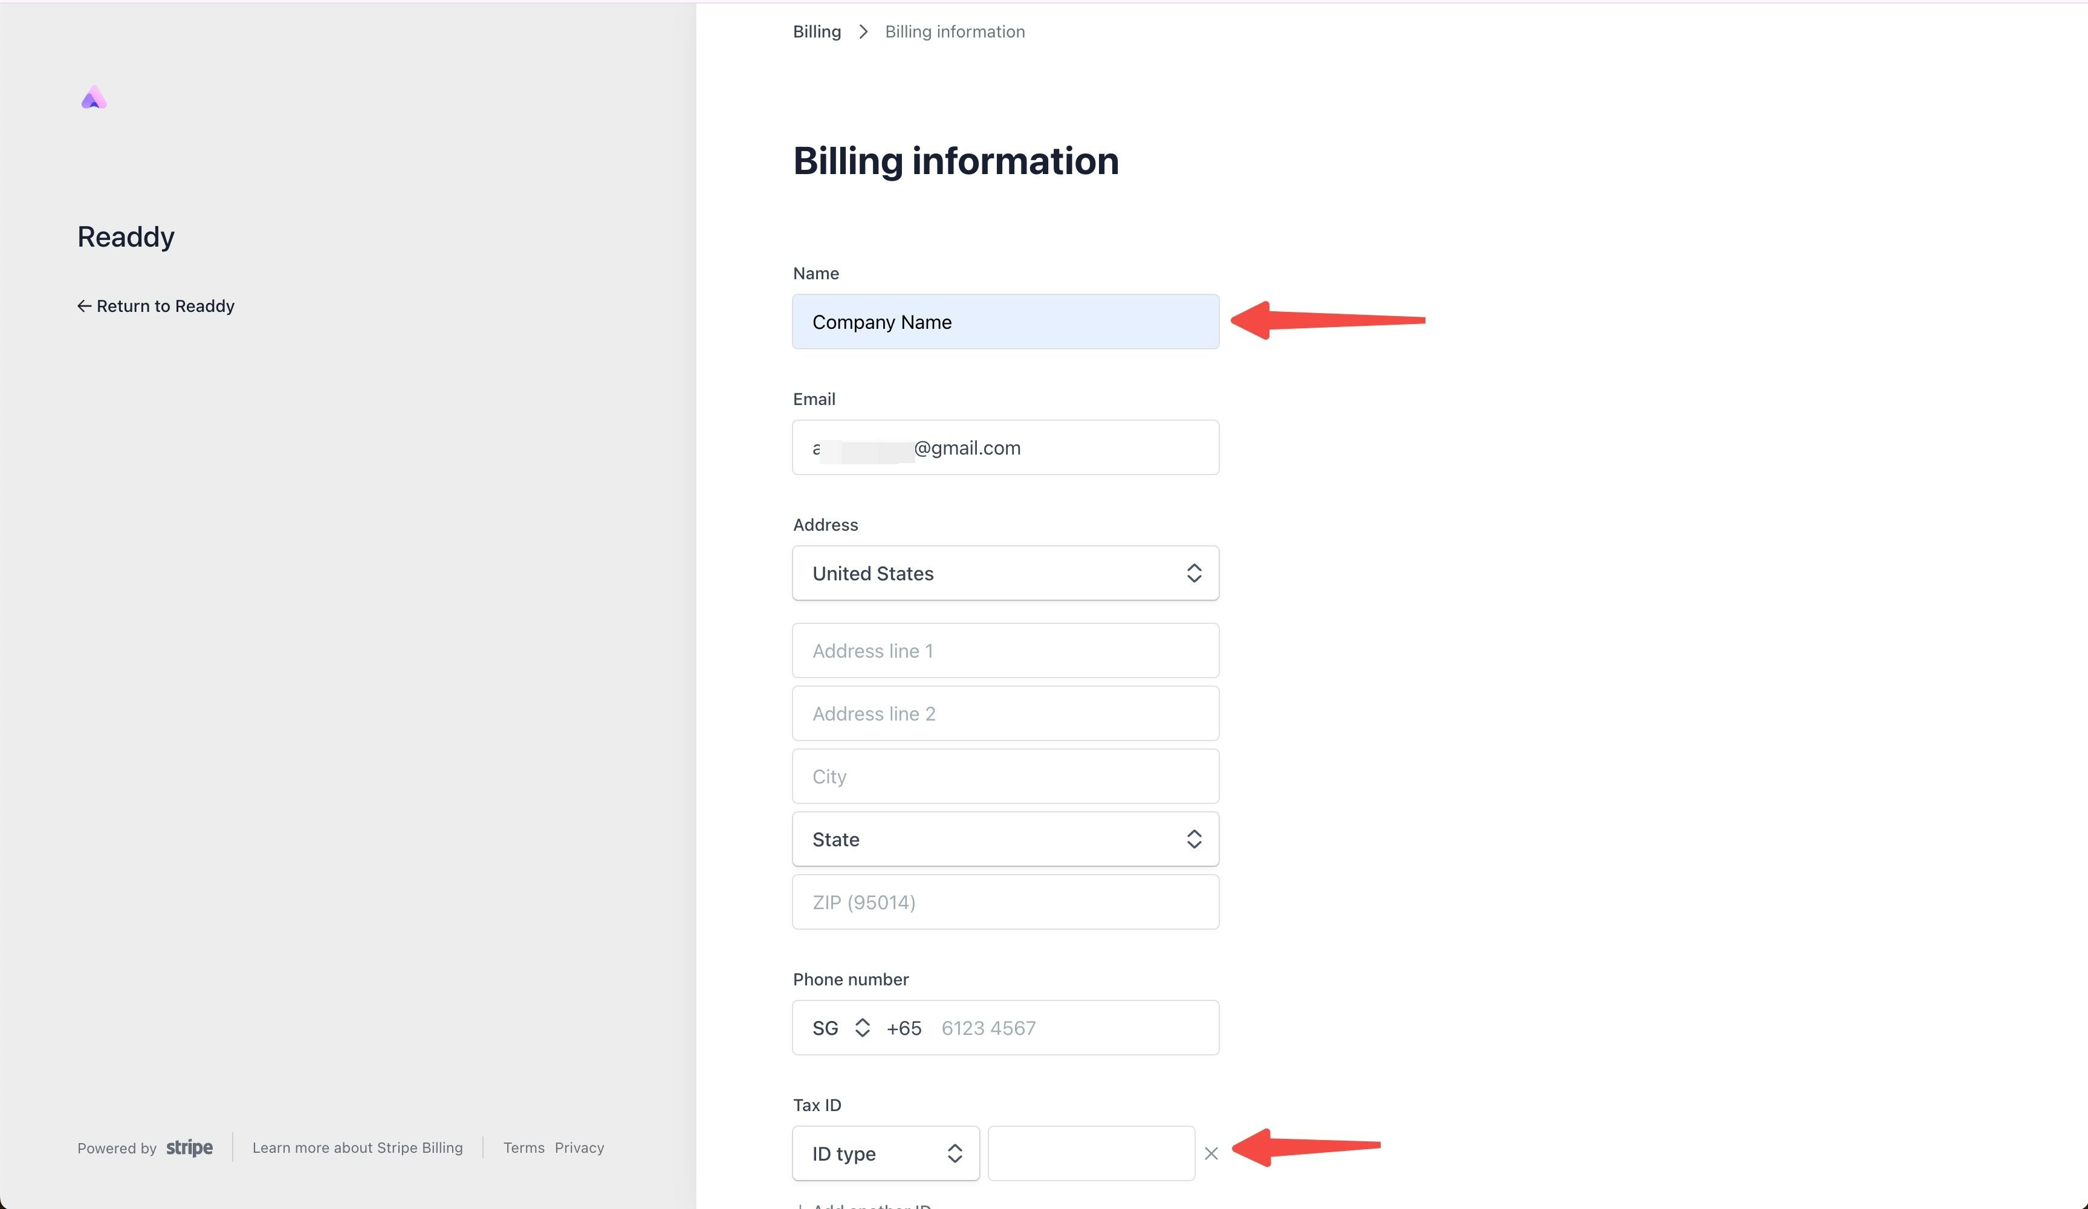
Task: Click the back arrow beside Return to Readdy
Action: click(83, 306)
